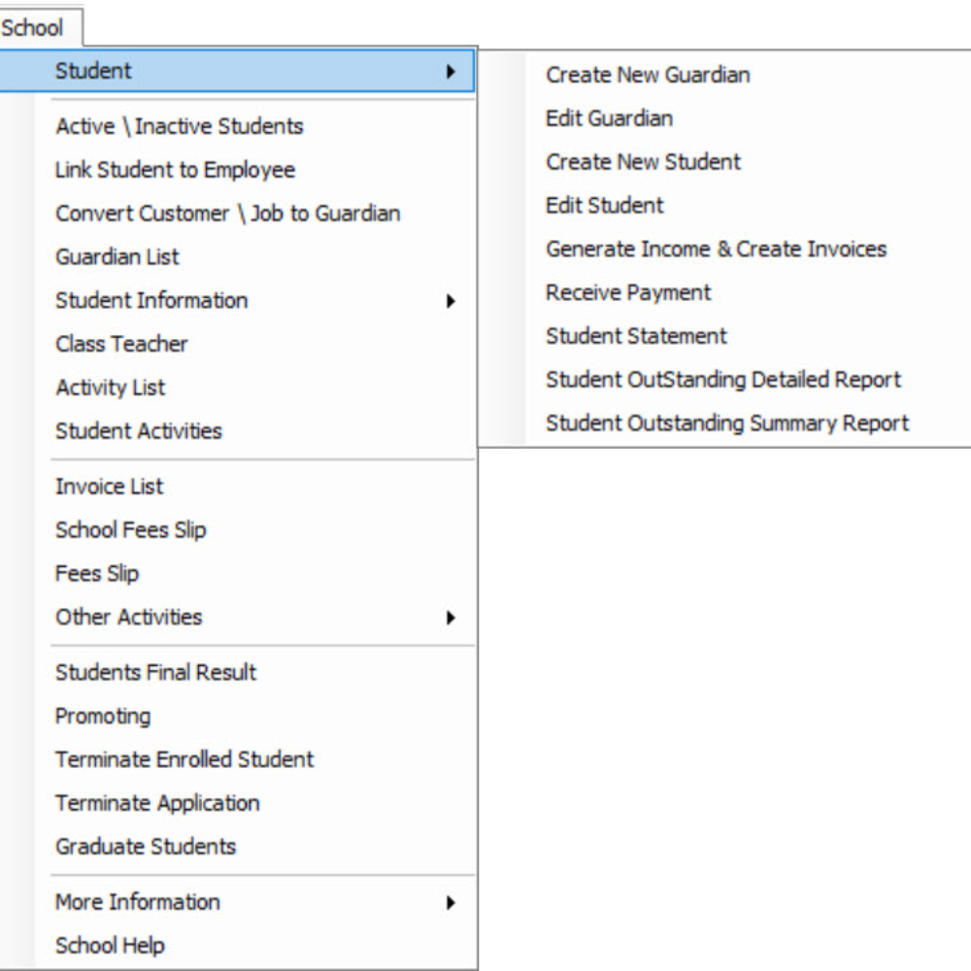Select the highlighted Student menu item
The image size is (971, 971).
pyautogui.click(x=237, y=71)
